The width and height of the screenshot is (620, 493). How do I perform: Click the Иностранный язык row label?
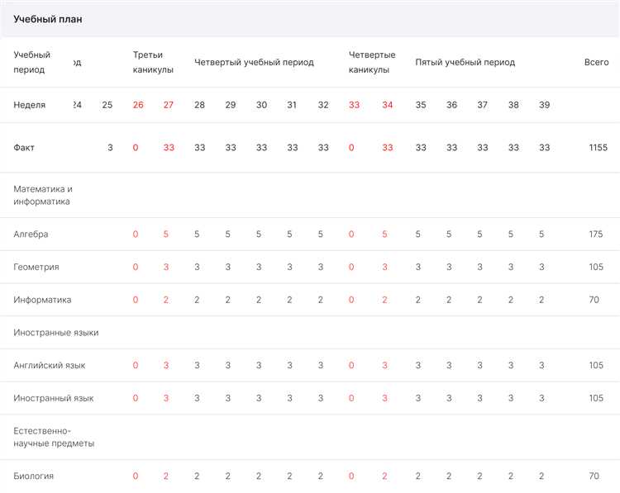tap(54, 398)
